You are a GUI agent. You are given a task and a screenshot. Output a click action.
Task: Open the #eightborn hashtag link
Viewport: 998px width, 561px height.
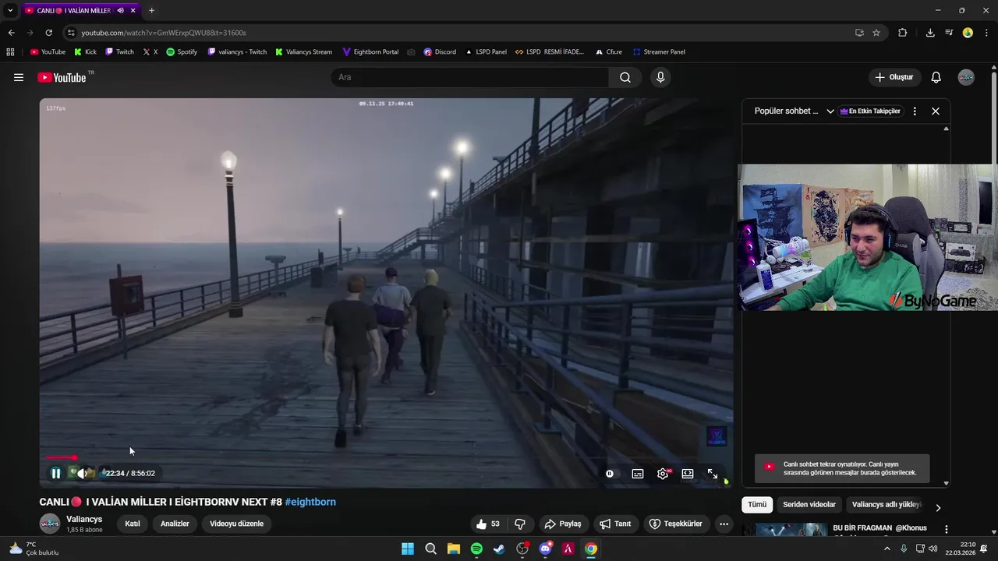pos(310,502)
